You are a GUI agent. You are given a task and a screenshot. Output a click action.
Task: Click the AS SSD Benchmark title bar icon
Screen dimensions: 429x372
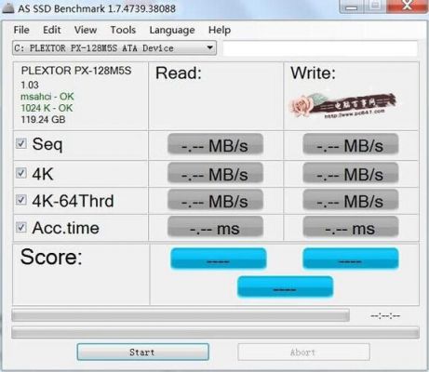click(x=8, y=8)
